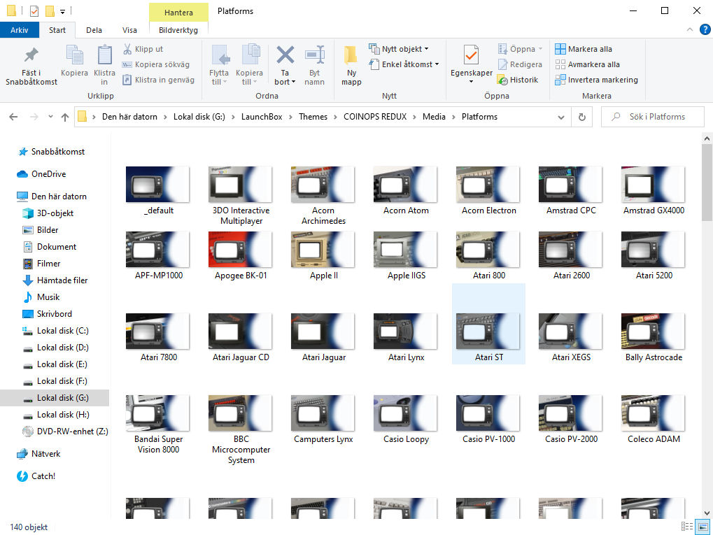This screenshot has width=713, height=535.
Task: Click Lokal disk (G:) in breadcrumb
Action: [x=199, y=117]
